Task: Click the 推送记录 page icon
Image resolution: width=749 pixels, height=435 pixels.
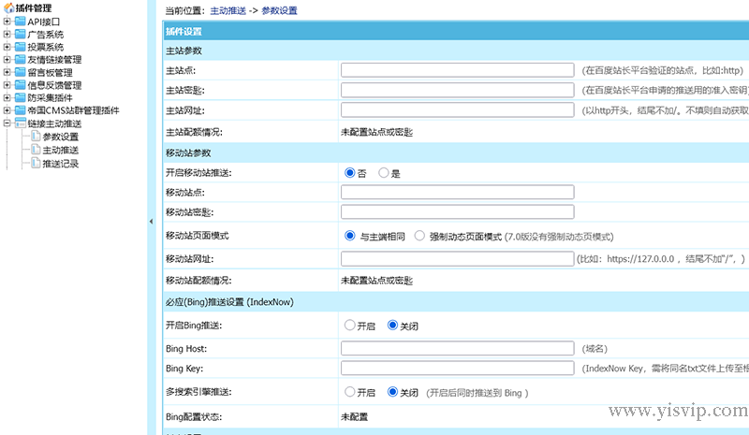Action: (36, 163)
